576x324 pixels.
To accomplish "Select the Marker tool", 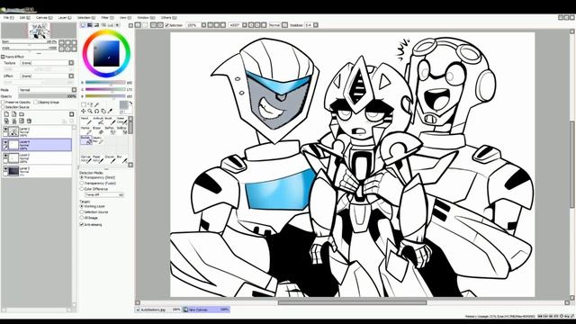I will pyautogui.click(x=85, y=130).
